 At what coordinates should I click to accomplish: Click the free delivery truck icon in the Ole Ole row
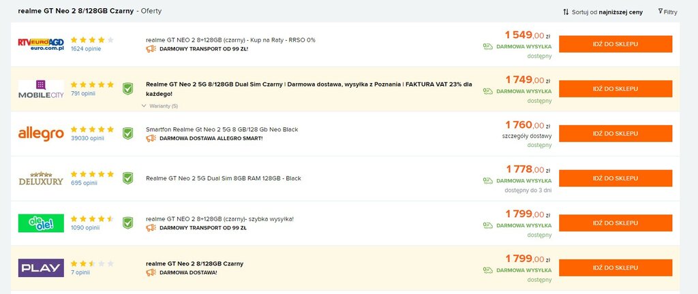coord(488,225)
